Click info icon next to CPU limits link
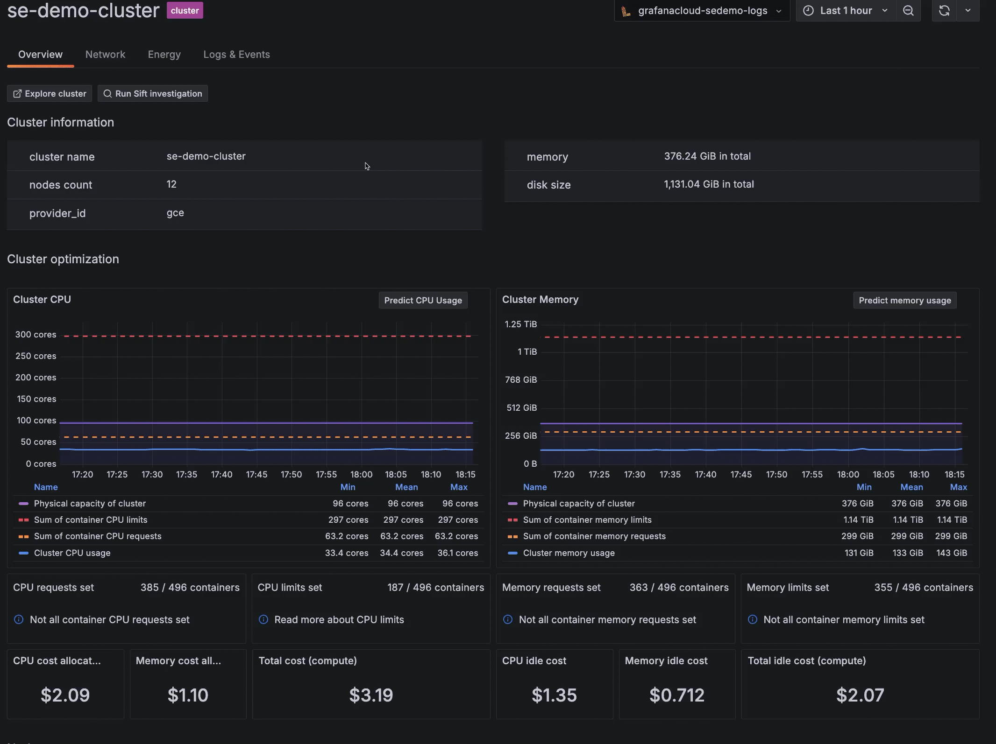 click(x=263, y=619)
